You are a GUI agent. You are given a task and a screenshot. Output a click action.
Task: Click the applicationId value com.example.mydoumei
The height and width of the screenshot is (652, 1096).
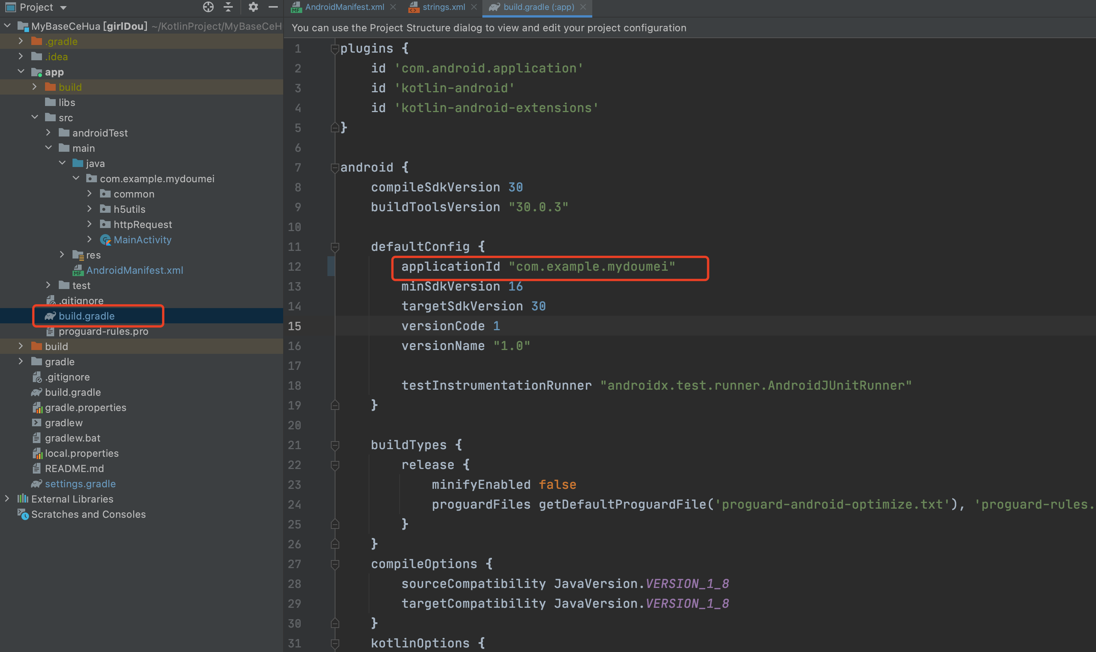coord(592,266)
